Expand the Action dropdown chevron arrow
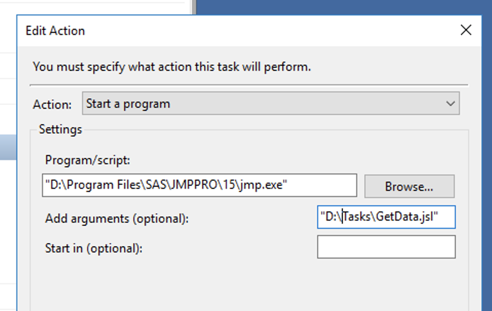This screenshot has height=311, width=492. tap(450, 104)
